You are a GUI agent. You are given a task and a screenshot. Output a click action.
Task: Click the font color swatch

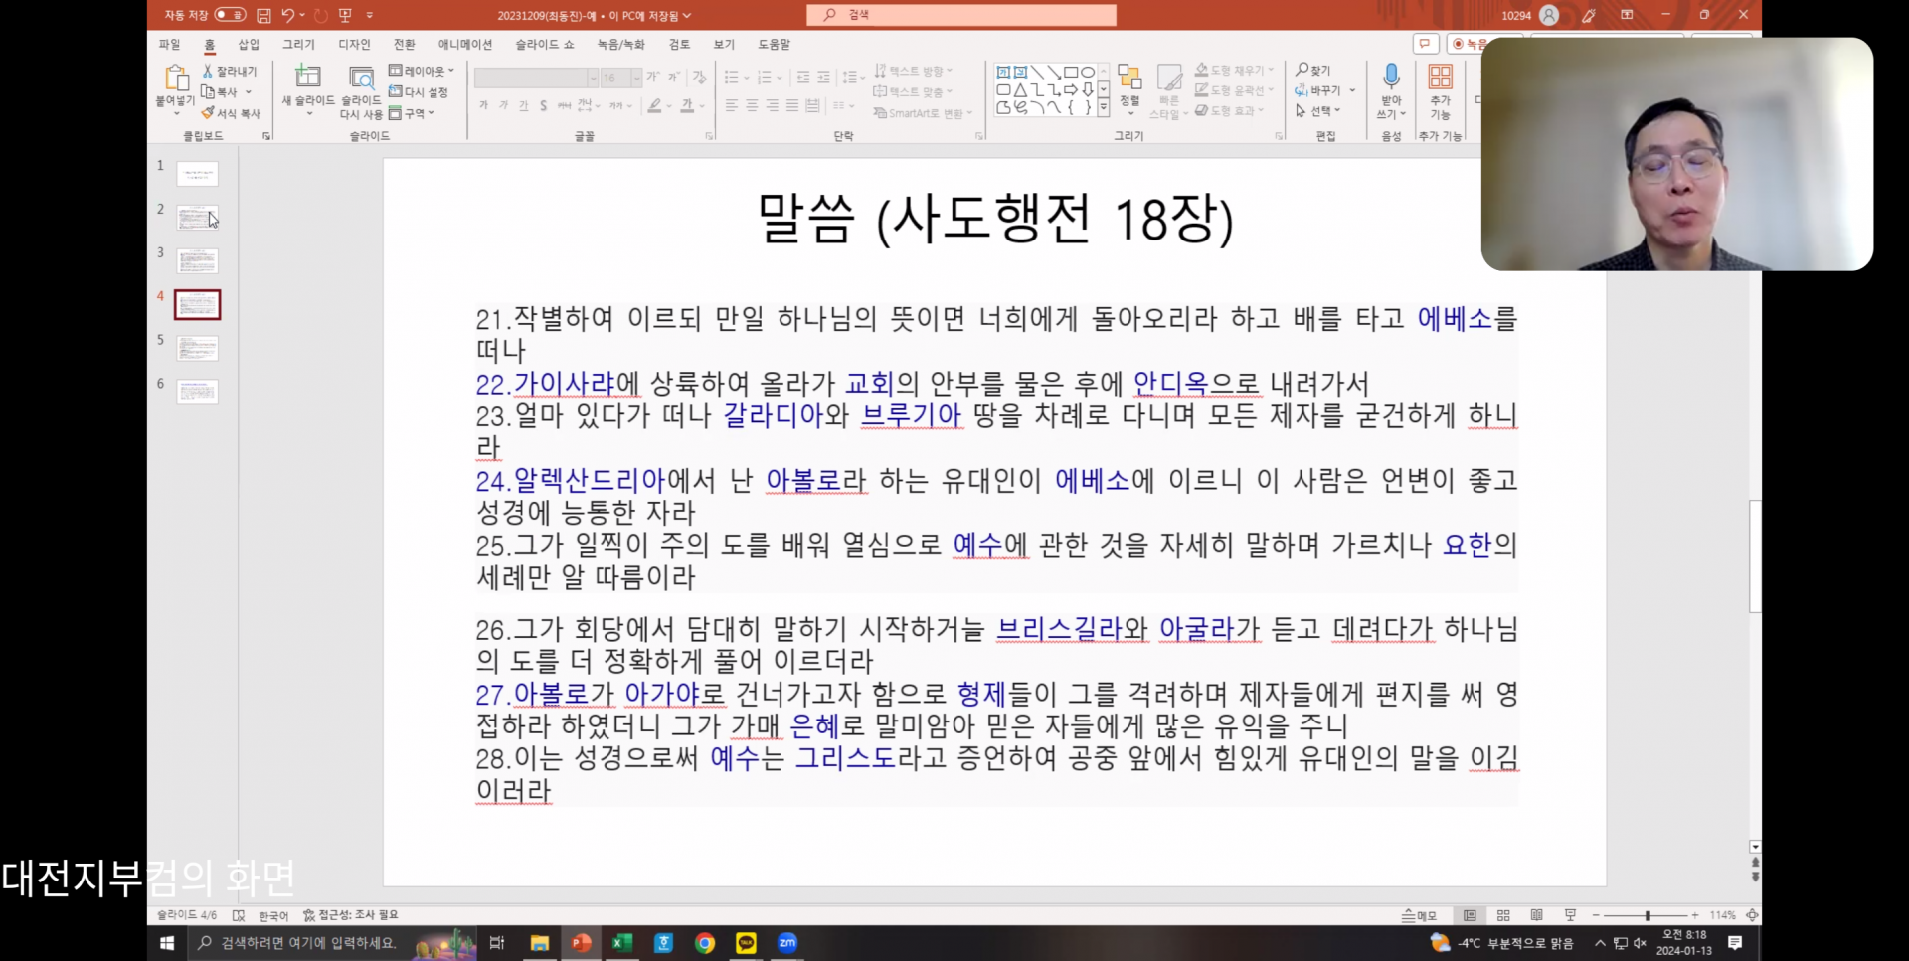click(687, 106)
